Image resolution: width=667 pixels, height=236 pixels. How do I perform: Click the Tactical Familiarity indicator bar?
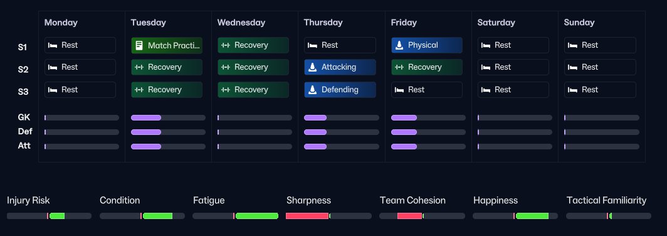coord(609,216)
